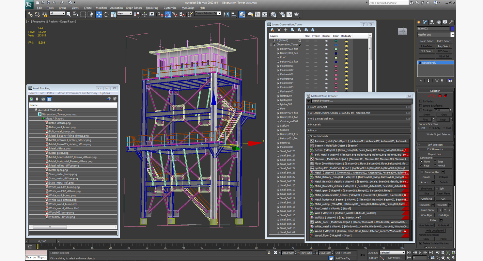Open the Hierarchy command panel tab
Viewport: 483px width, 261px height.
431,22
